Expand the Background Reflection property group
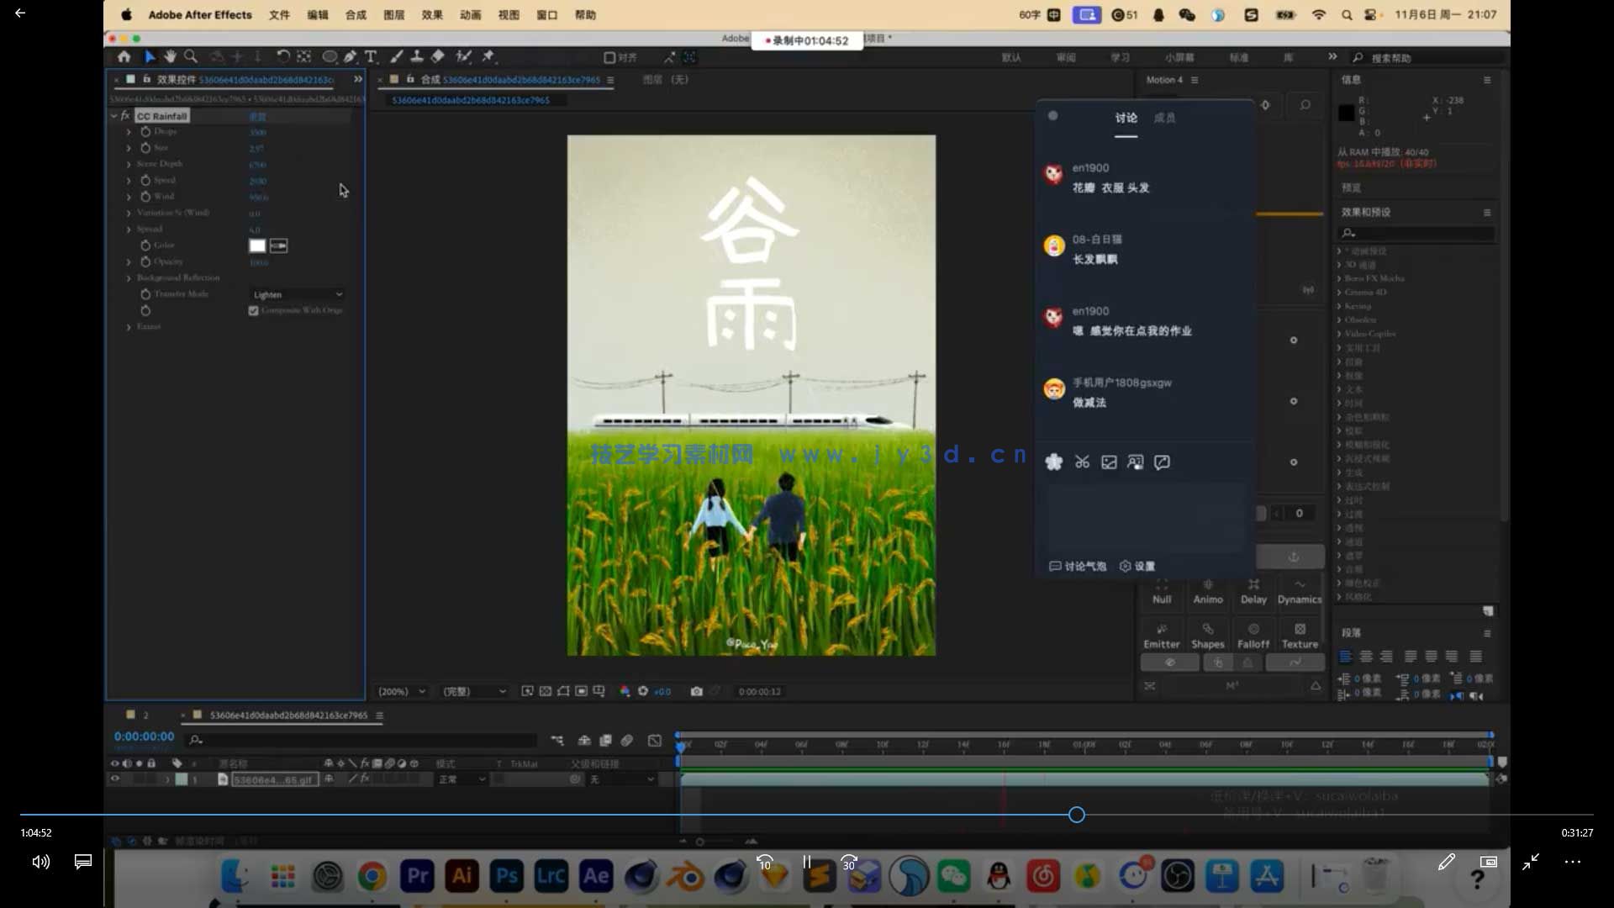This screenshot has width=1614, height=908. tap(129, 277)
